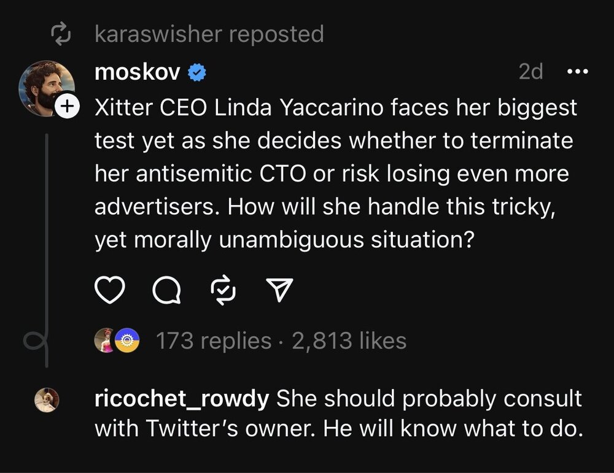Go to the karaswisher reposted link
Image resolution: width=614 pixels, height=473 pixels.
point(209,34)
